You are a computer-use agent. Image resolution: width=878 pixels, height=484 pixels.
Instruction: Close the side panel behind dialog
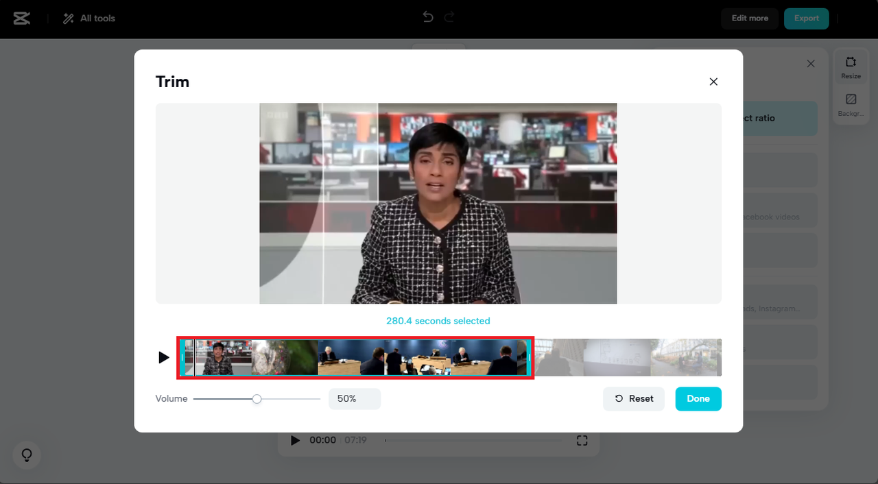811,64
